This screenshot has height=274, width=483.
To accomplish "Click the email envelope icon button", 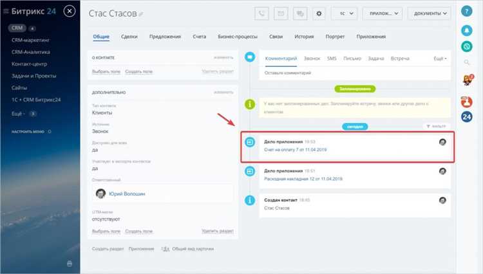I will [x=281, y=14].
